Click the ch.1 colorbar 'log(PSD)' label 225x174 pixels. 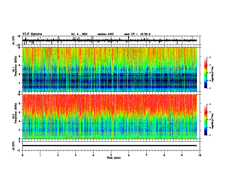coord(213,74)
